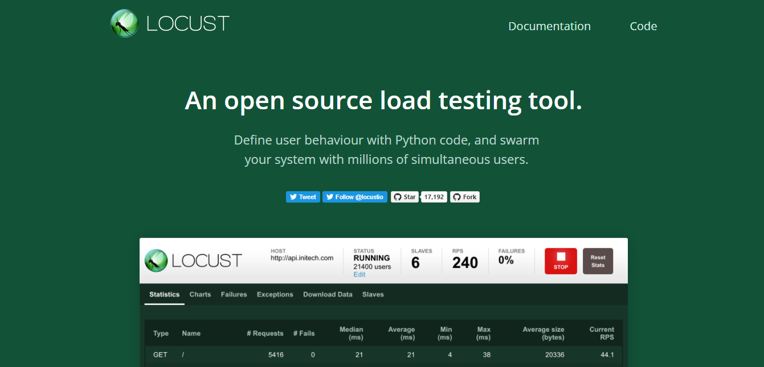
Task: Click the RPS 240 value
Action: [x=465, y=262]
